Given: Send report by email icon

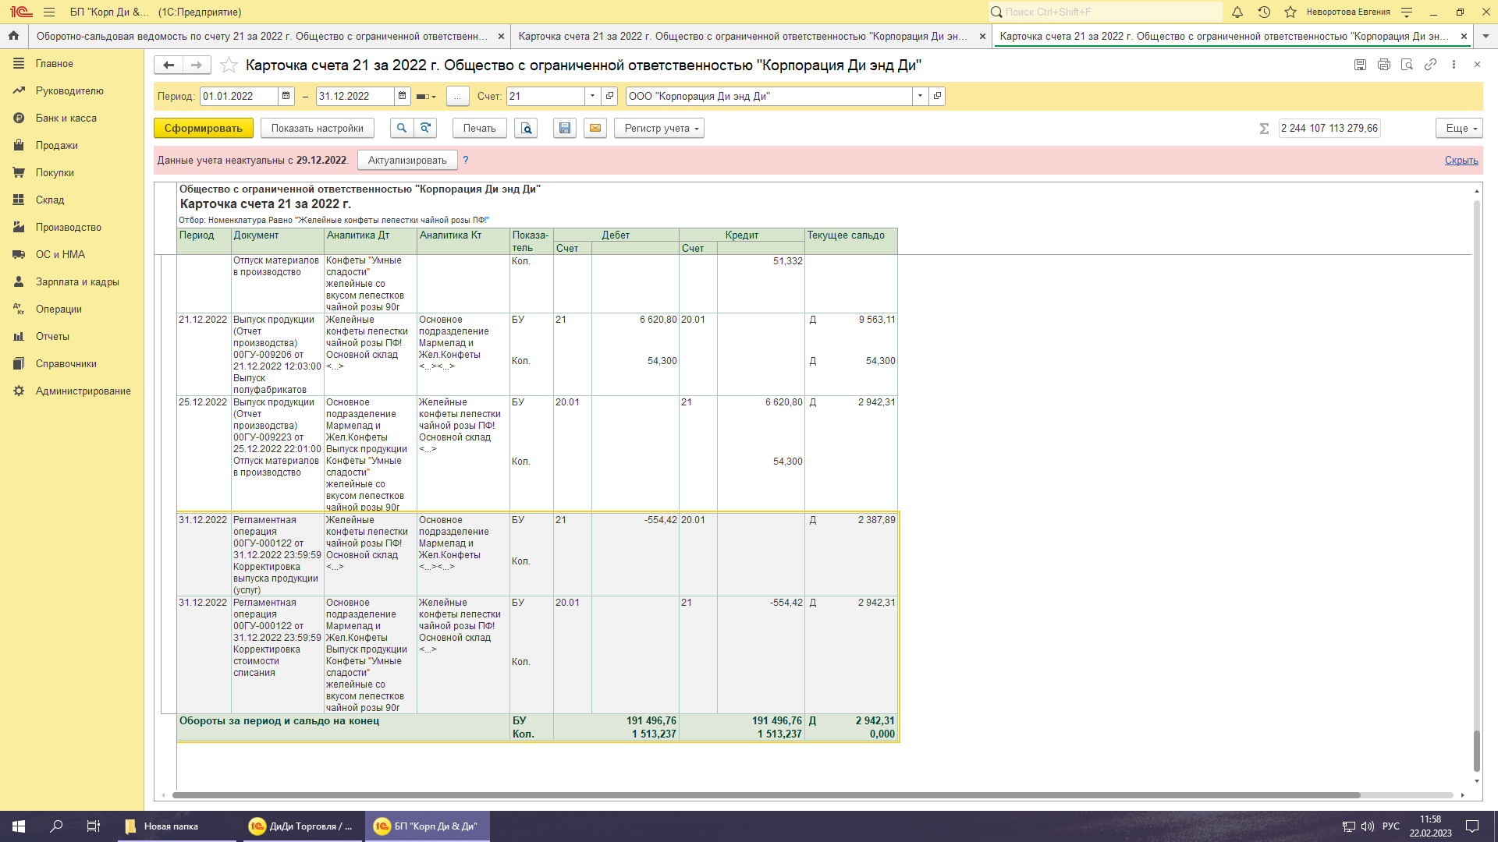Looking at the screenshot, I should (x=595, y=128).
